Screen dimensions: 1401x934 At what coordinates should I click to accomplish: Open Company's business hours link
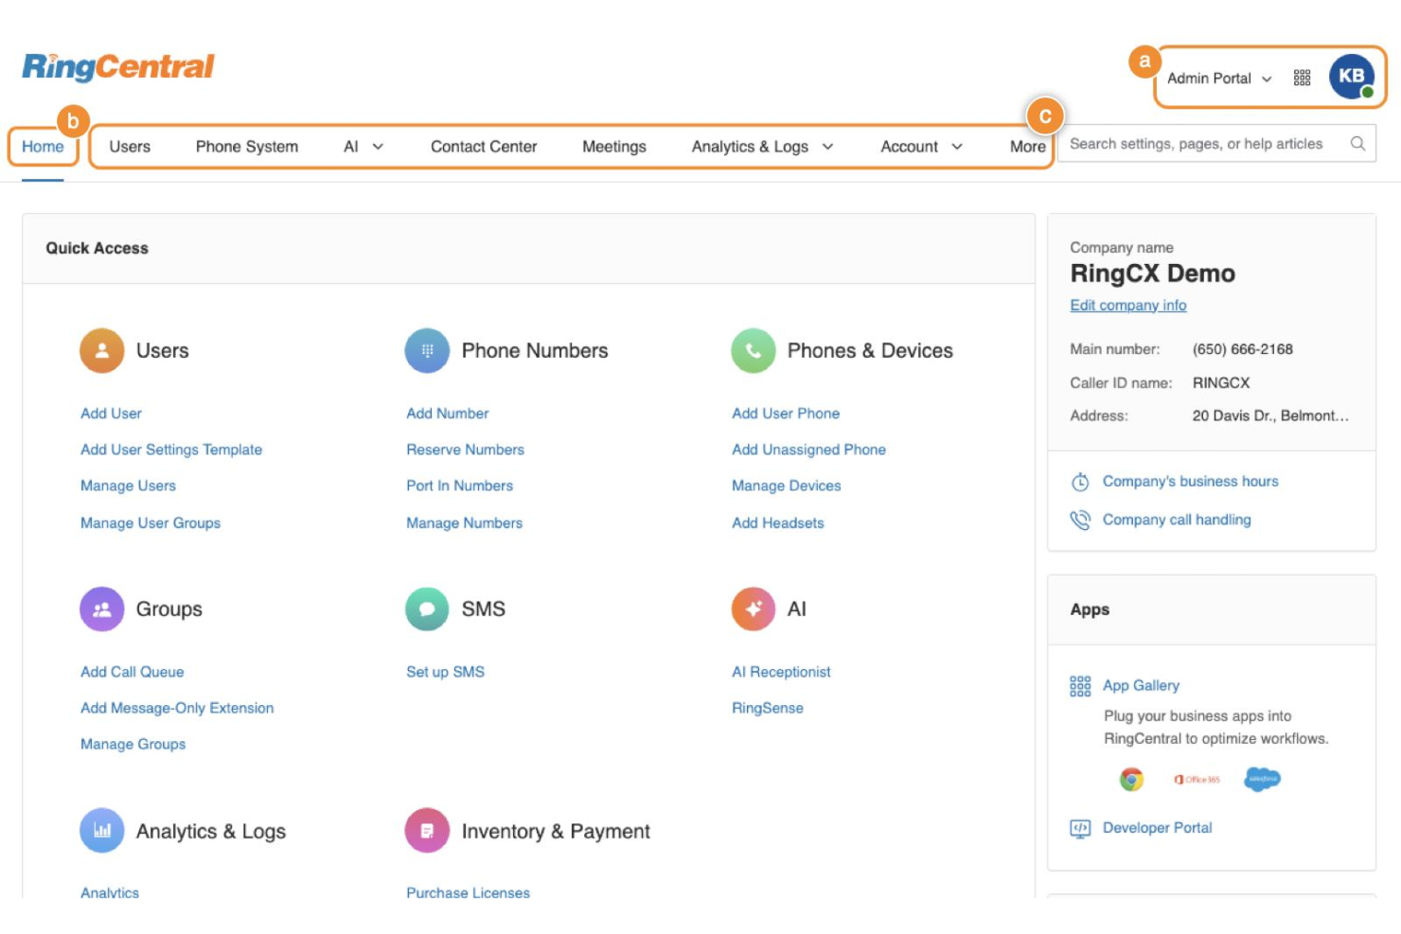(x=1190, y=482)
